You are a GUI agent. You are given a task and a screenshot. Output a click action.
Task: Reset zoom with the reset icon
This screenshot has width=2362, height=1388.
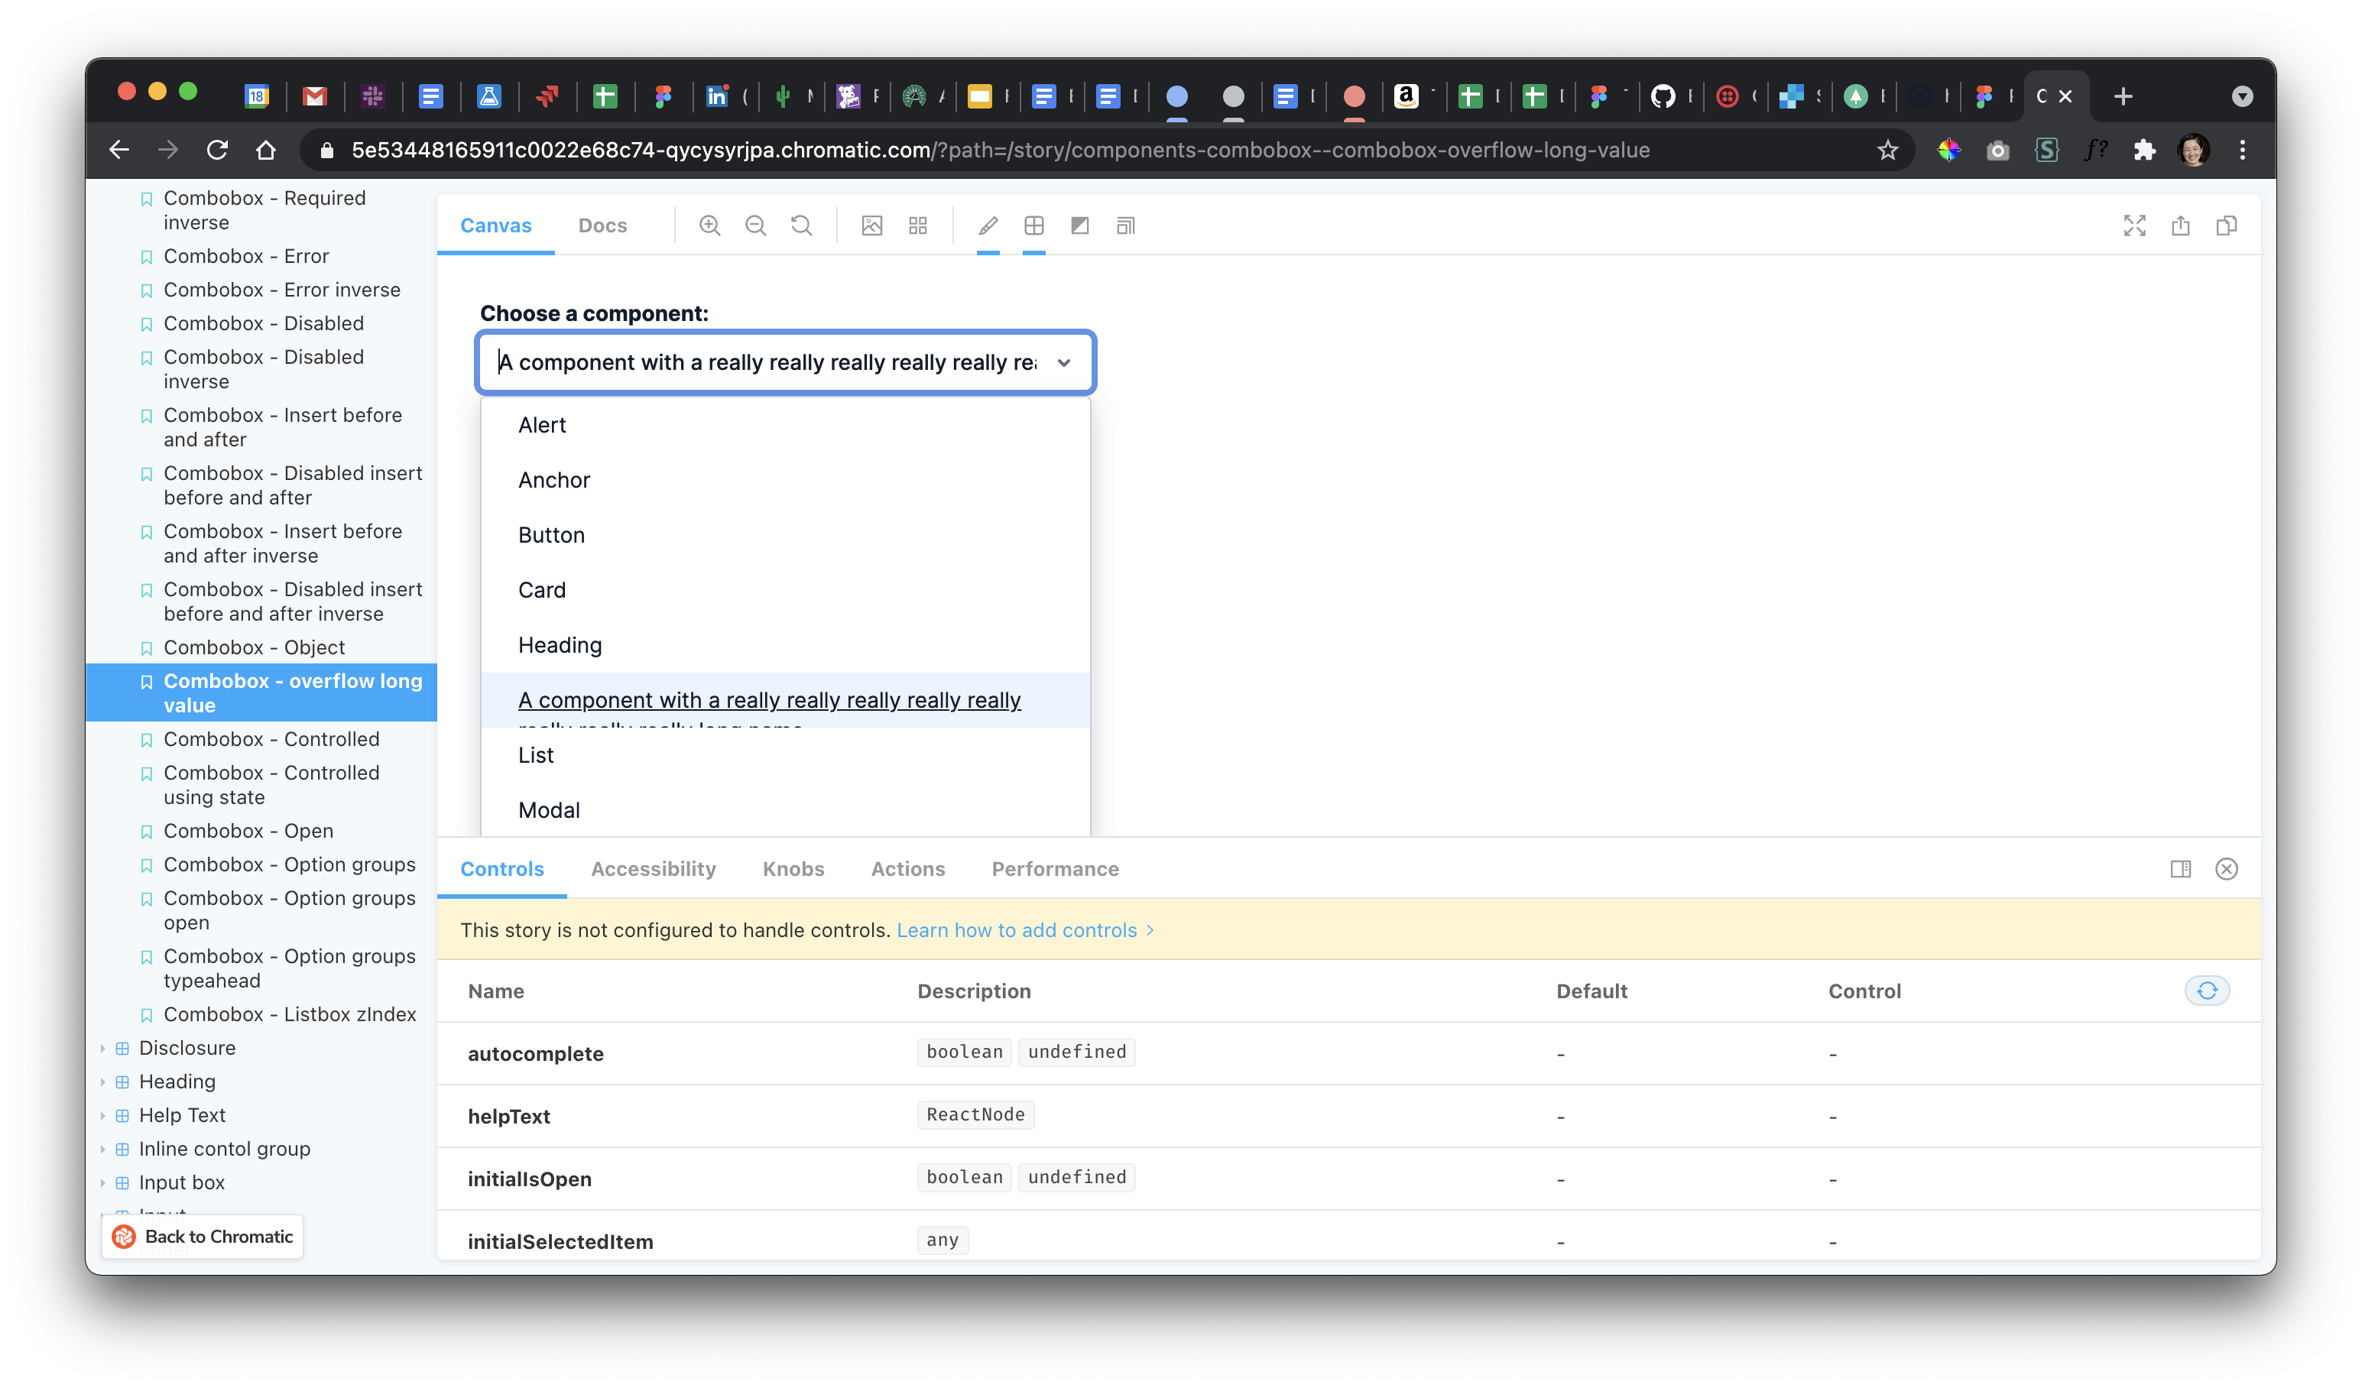tap(801, 226)
